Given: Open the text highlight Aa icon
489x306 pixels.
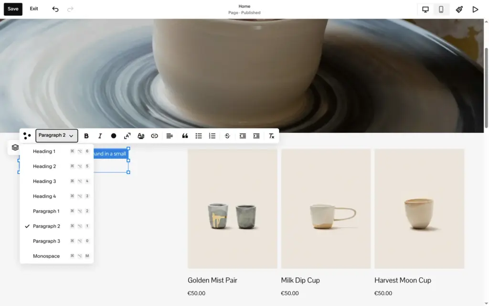Looking at the screenshot, I should (141, 136).
